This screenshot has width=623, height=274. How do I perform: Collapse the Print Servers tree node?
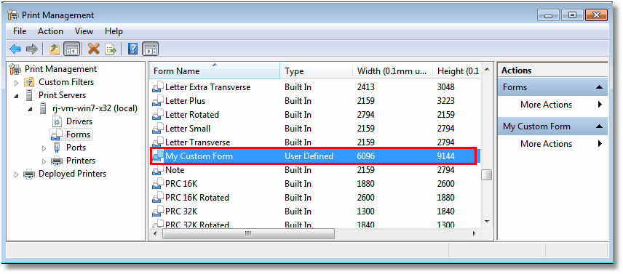pyautogui.click(x=16, y=95)
